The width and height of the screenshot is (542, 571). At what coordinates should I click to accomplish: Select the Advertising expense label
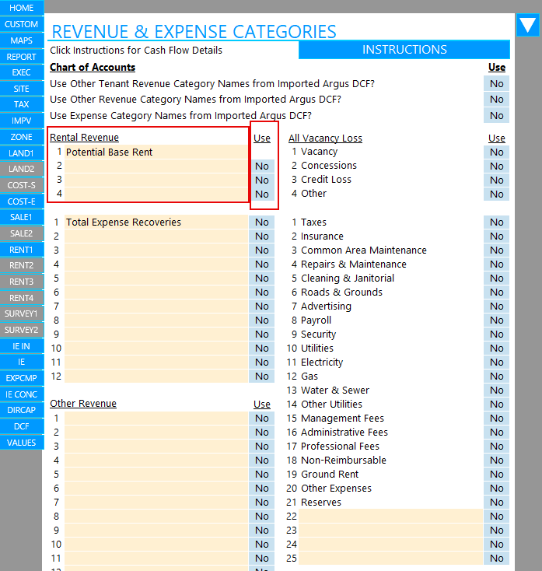tap(326, 307)
